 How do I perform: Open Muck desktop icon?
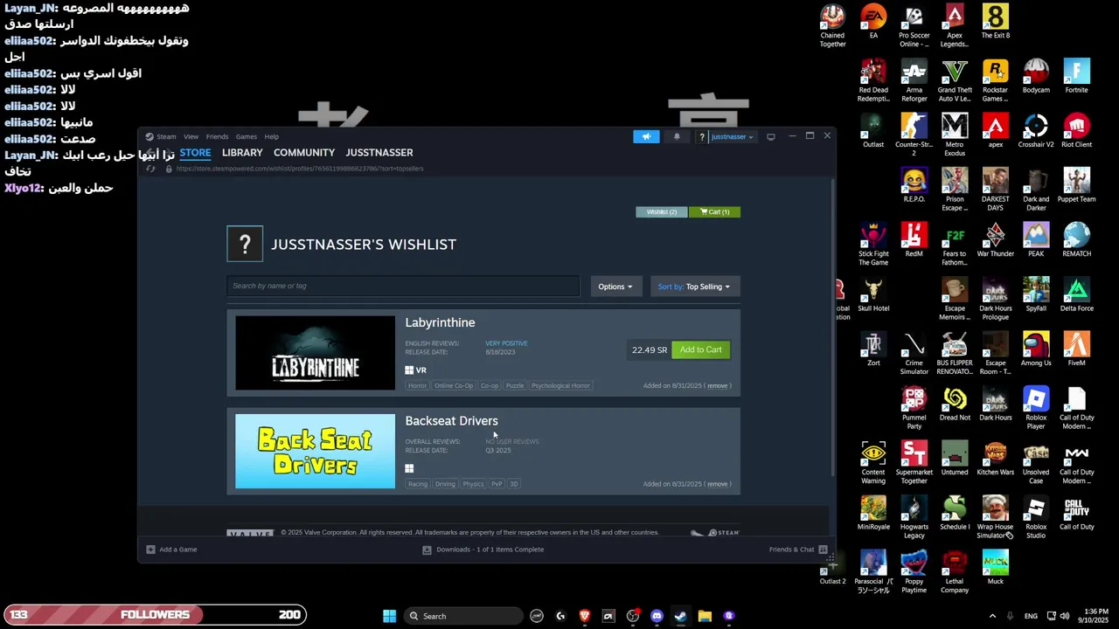tap(995, 569)
